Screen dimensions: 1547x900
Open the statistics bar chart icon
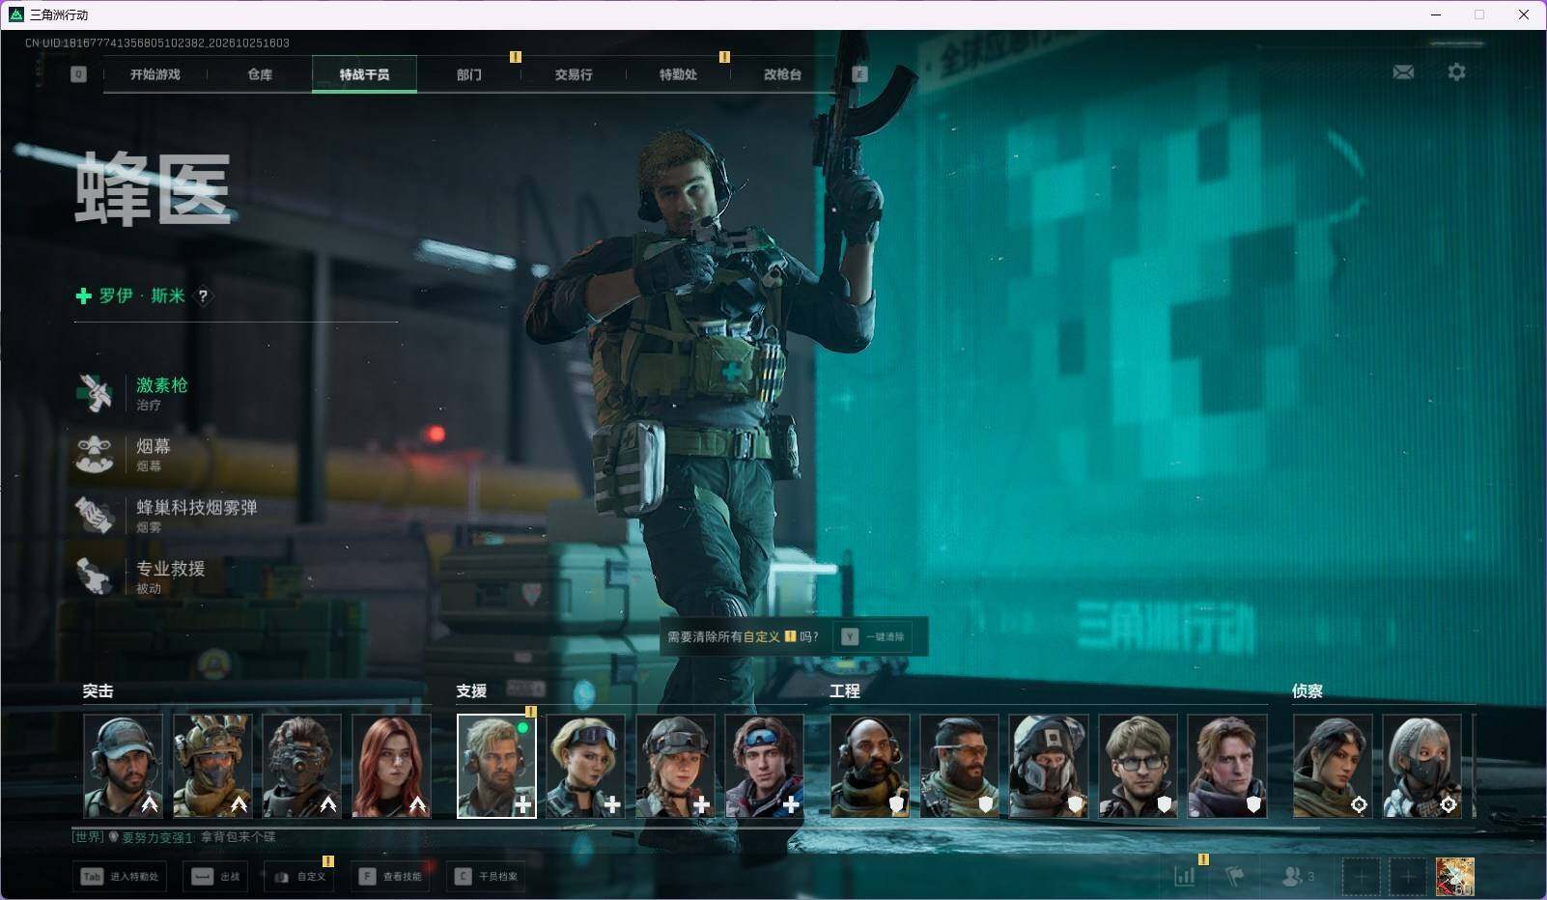(1185, 876)
